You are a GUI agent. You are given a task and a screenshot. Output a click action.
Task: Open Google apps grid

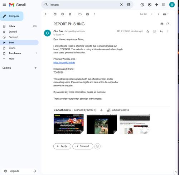tap(164, 5)
